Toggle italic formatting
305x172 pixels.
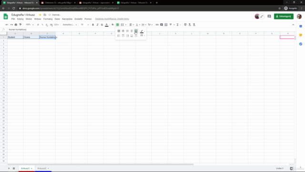[97, 25]
